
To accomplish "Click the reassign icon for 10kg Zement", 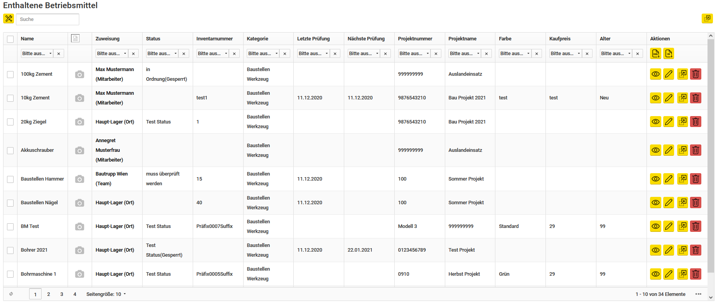I will tap(682, 98).
